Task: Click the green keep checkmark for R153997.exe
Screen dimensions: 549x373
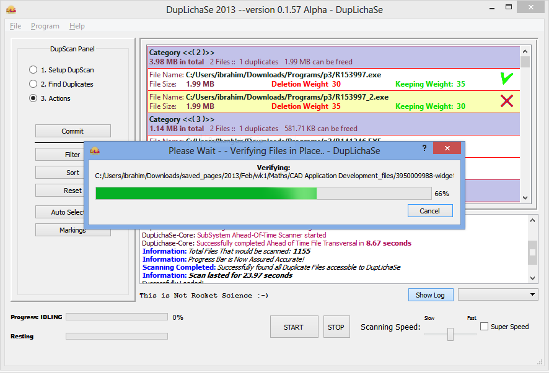Action: [x=507, y=79]
